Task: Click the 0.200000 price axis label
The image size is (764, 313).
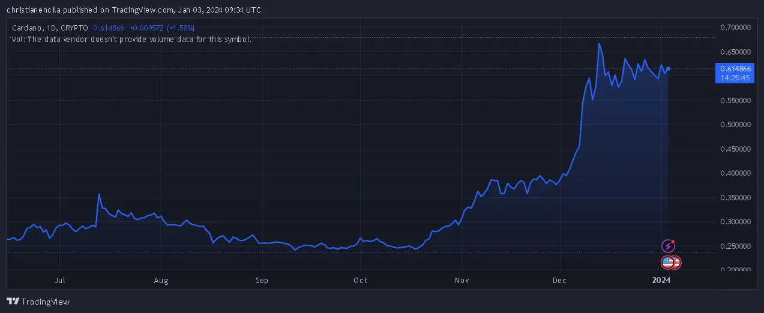Action: click(735, 270)
